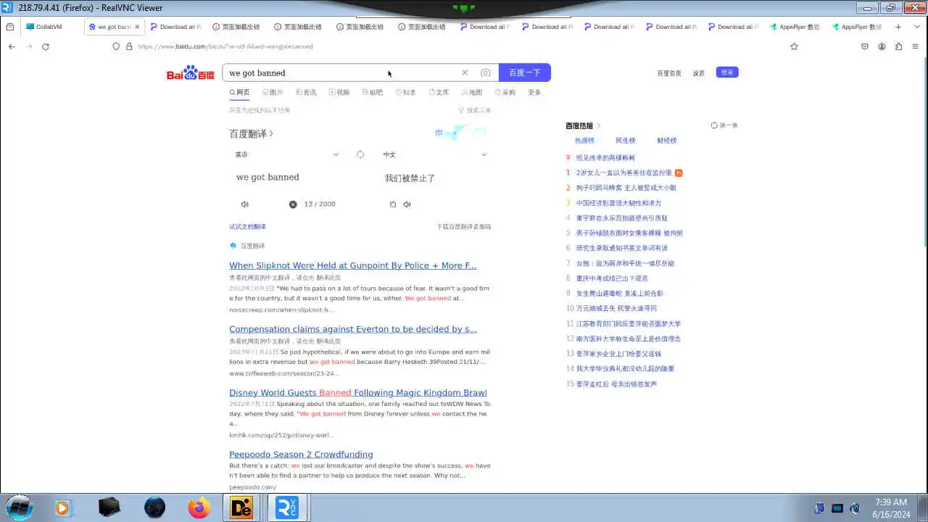Click the 登录 login button
The width and height of the screenshot is (928, 522).
click(x=727, y=72)
